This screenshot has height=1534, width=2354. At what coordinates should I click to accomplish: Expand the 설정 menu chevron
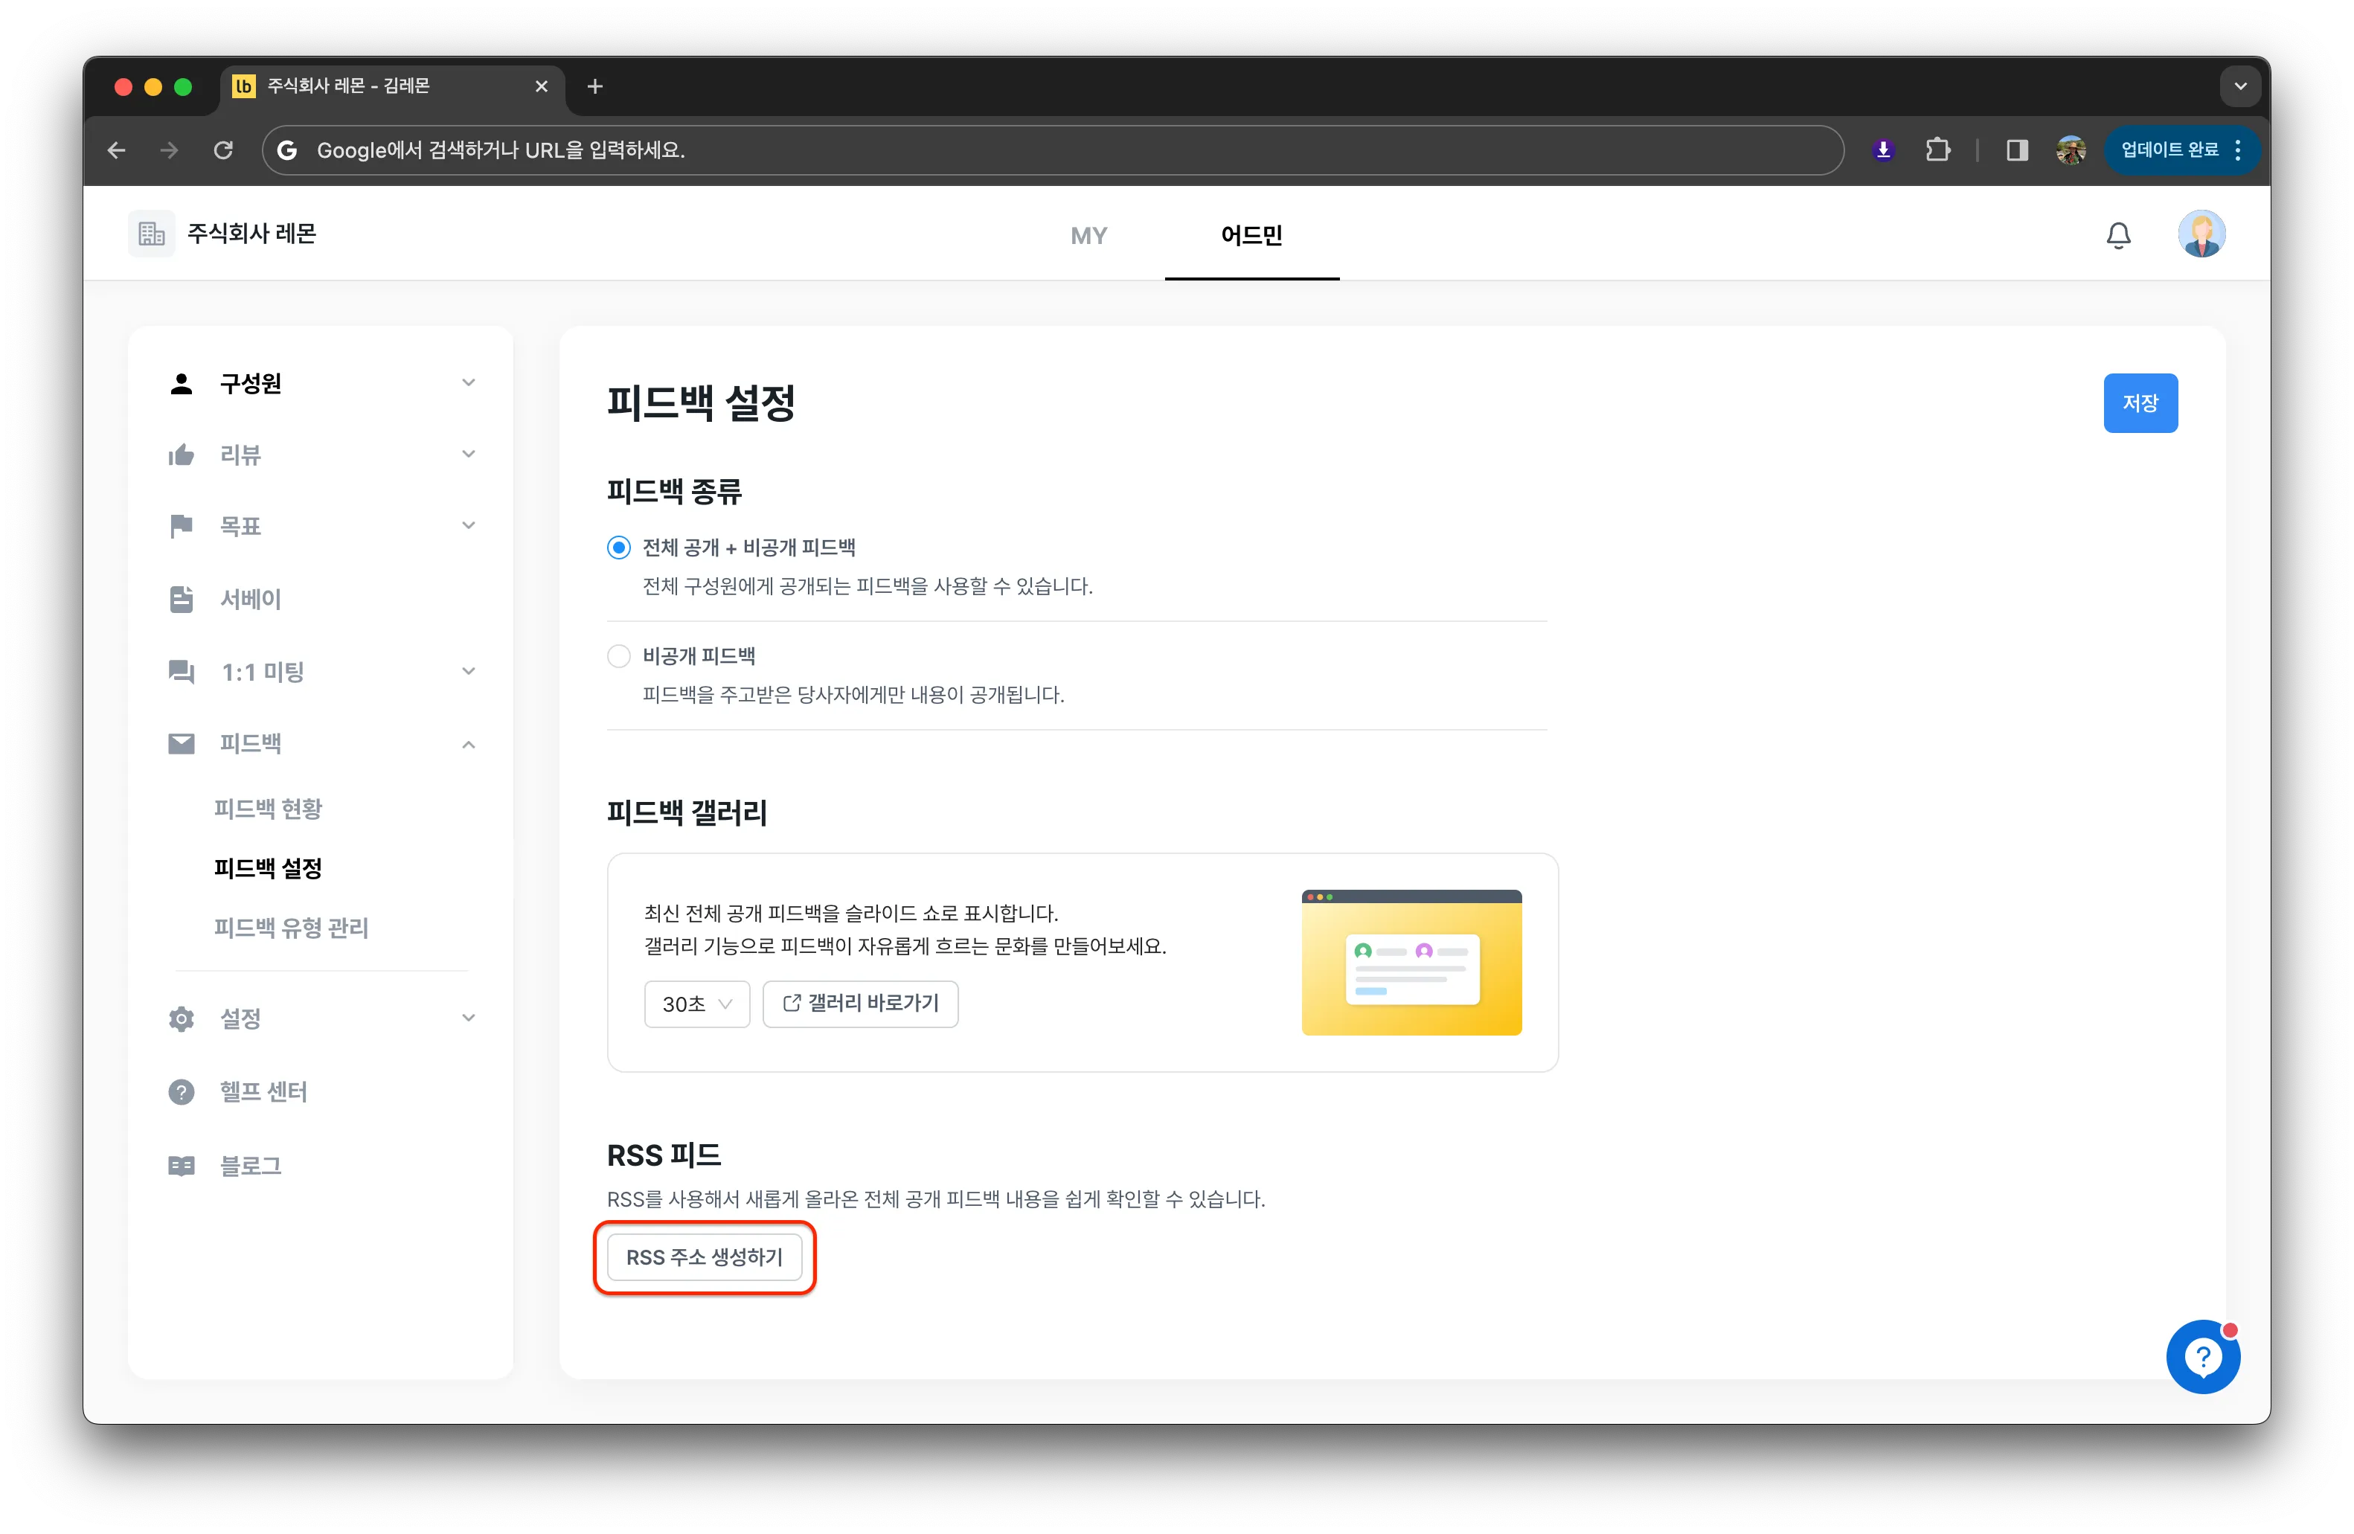coord(469,1018)
